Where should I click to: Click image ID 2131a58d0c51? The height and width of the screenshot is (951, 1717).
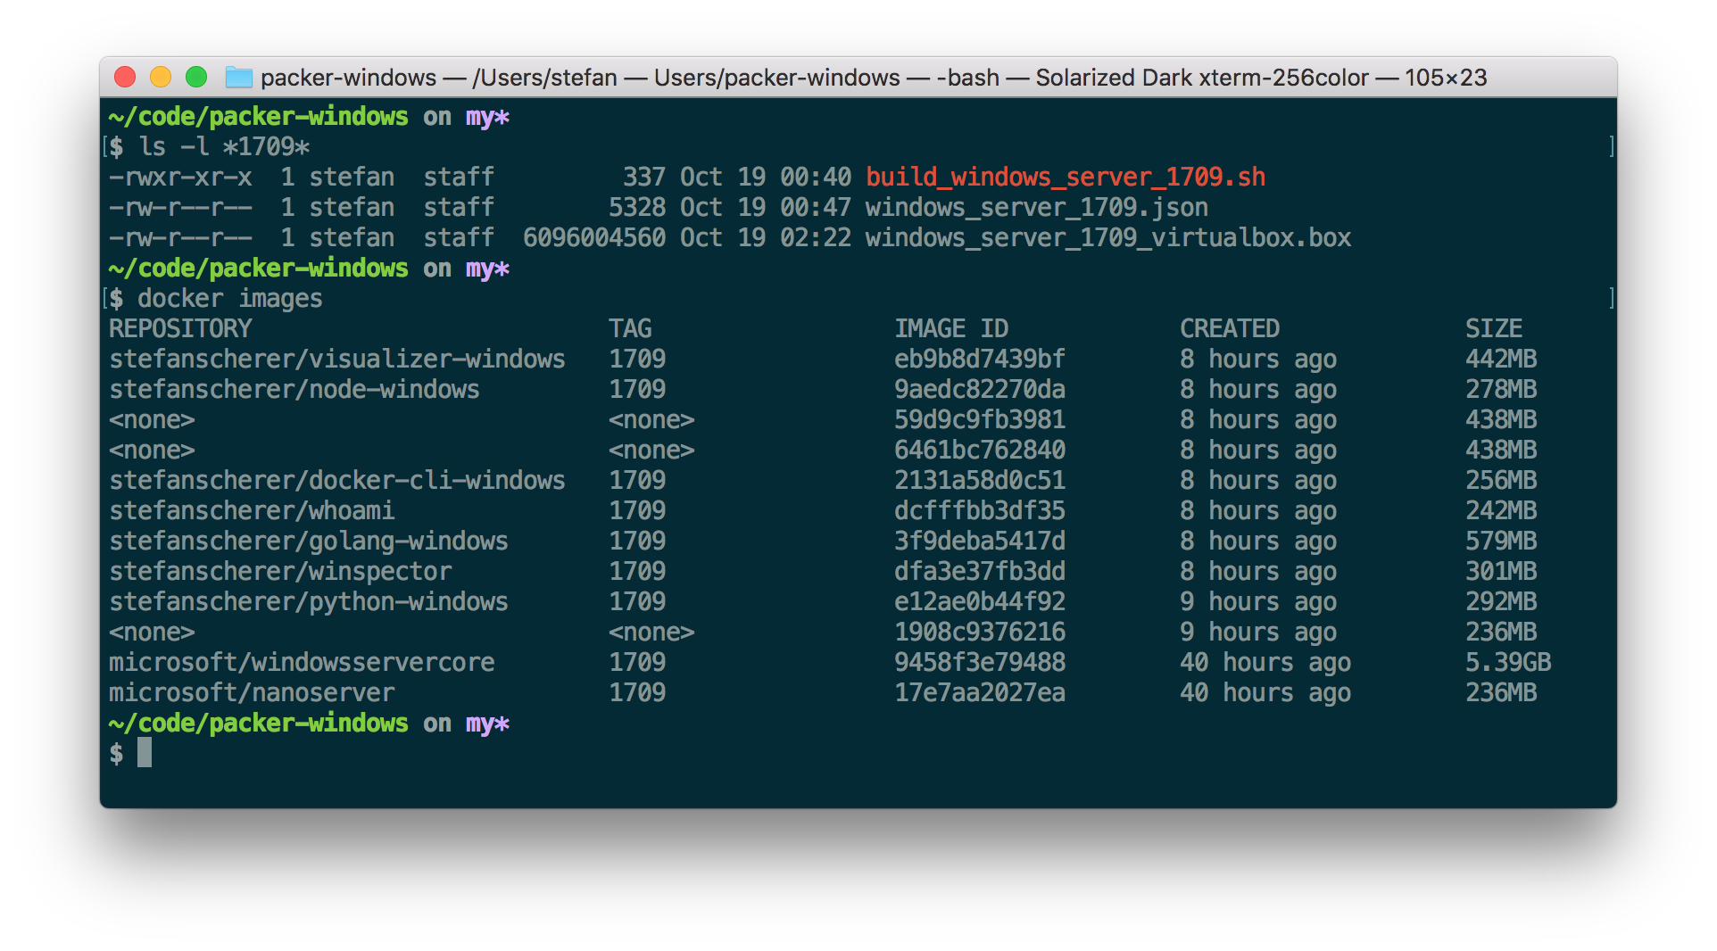tap(980, 481)
